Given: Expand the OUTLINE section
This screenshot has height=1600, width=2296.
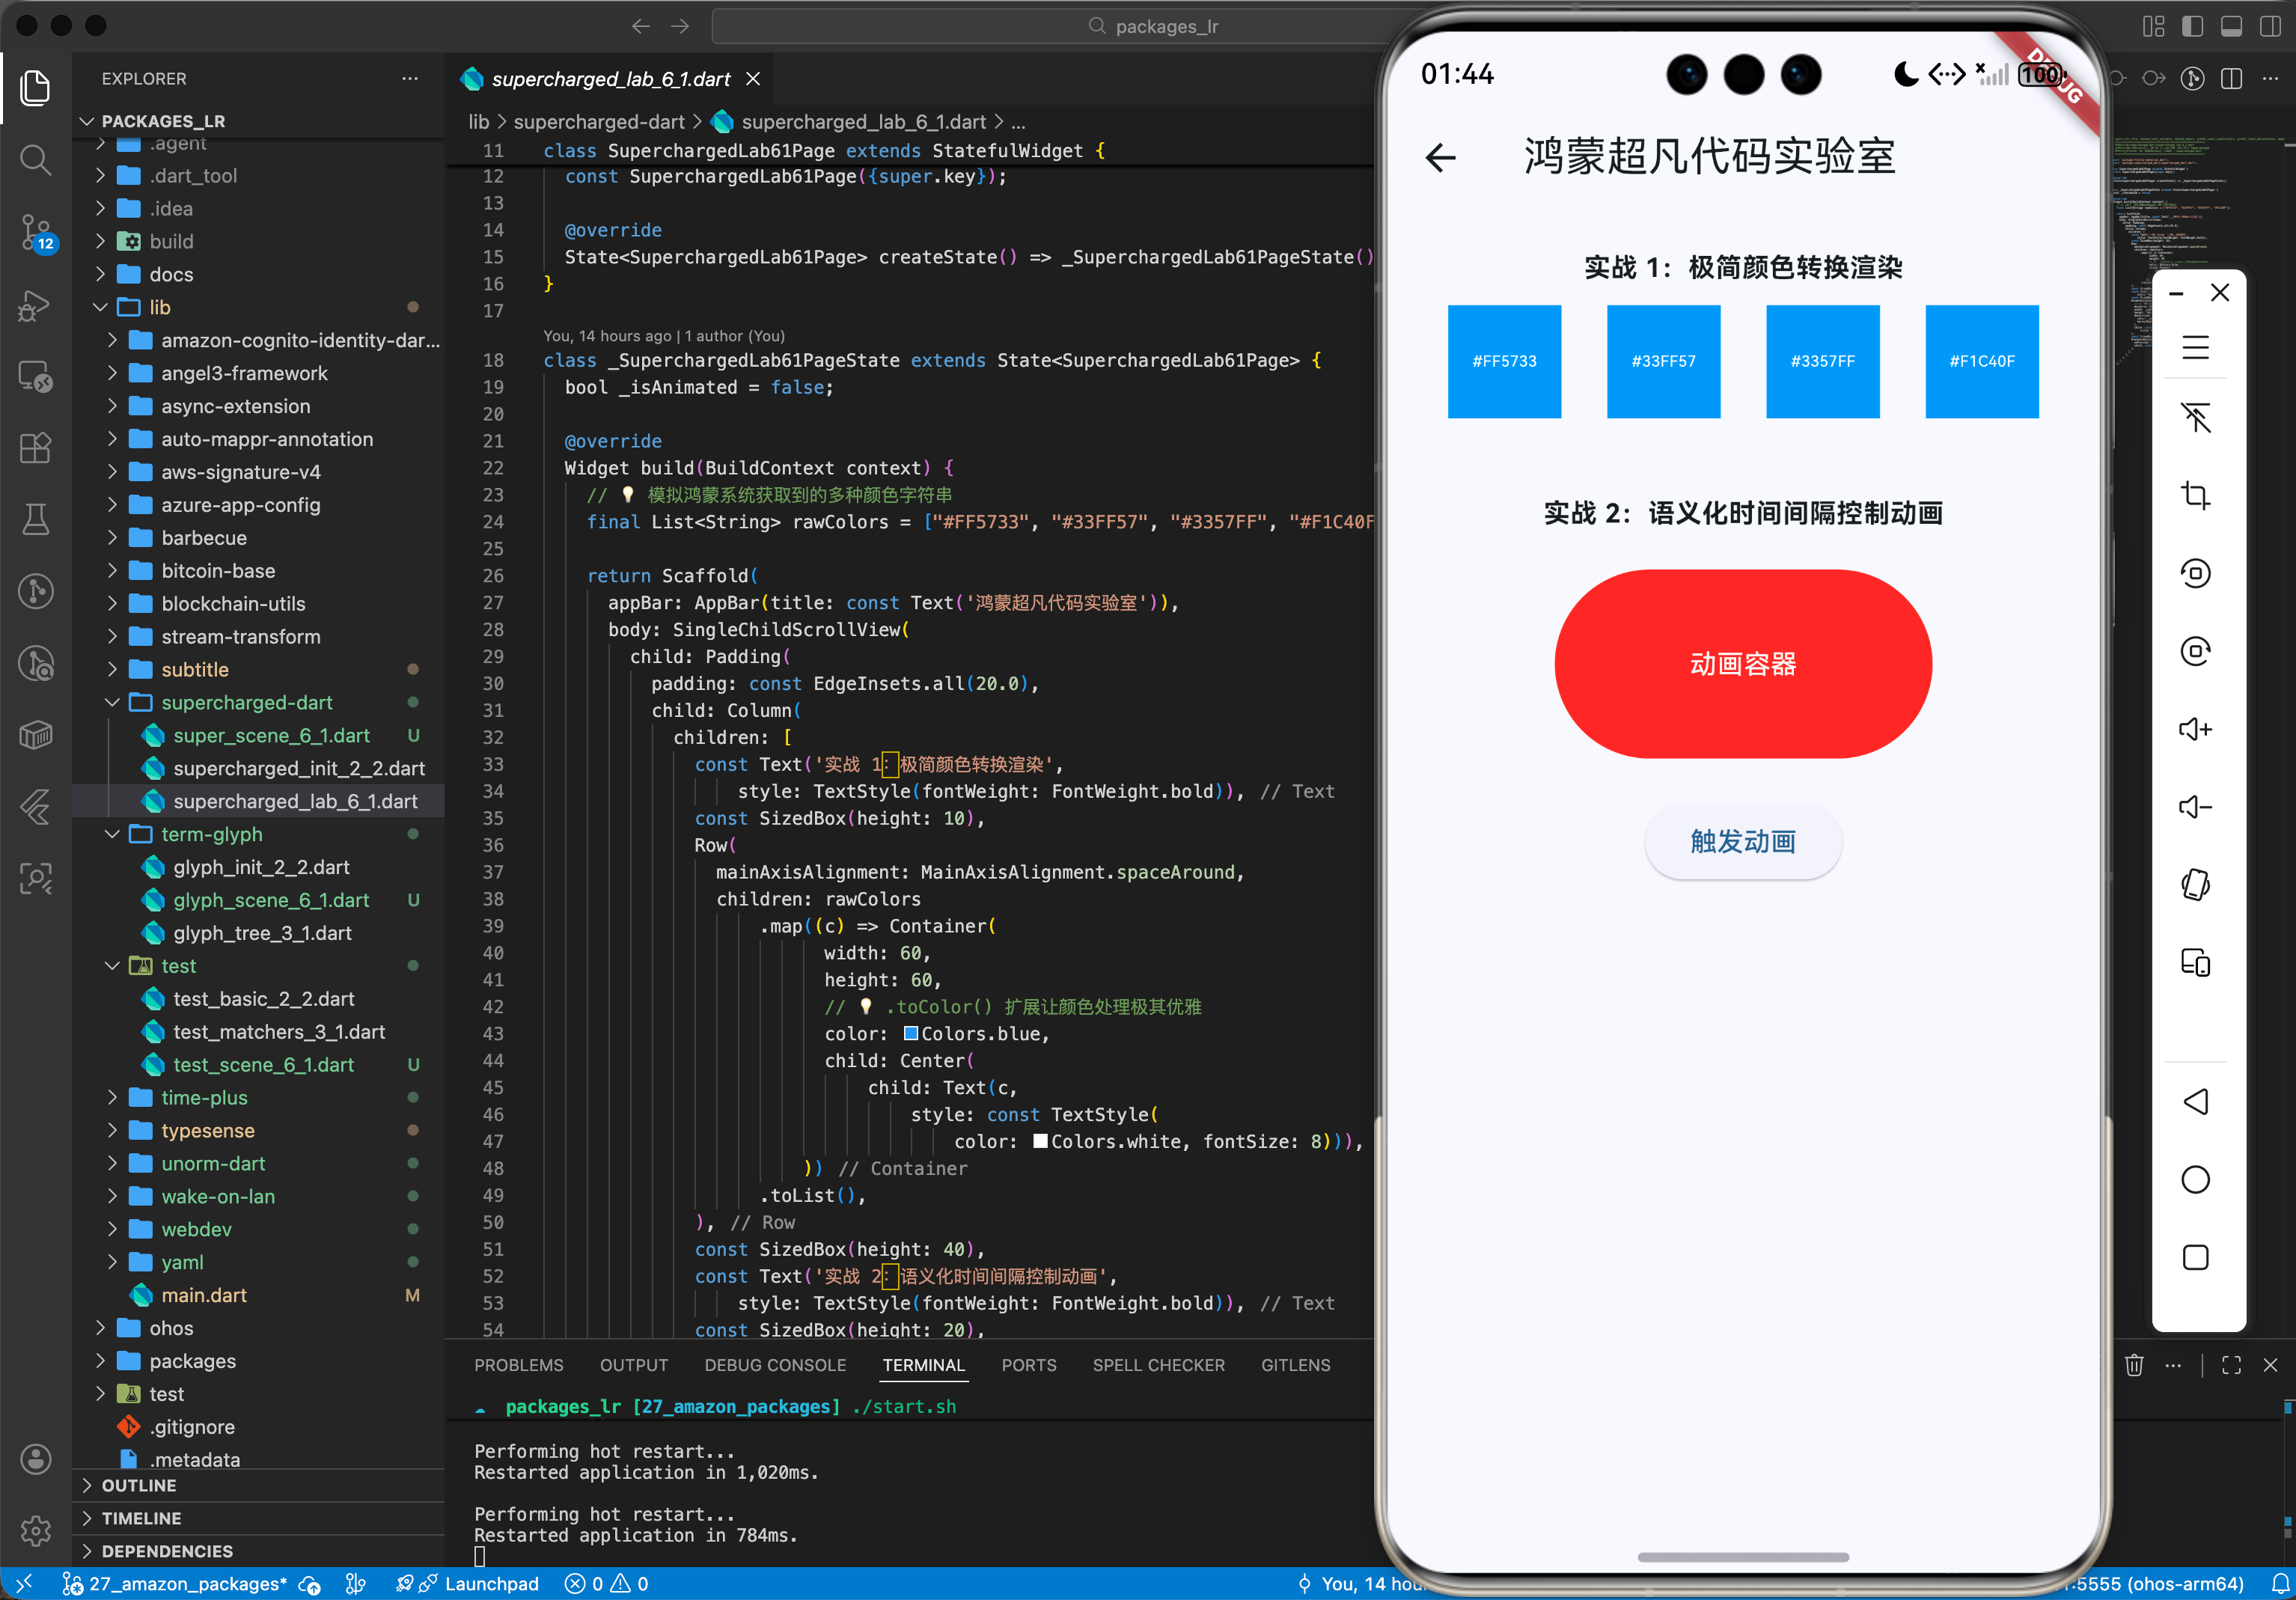Looking at the screenshot, I should pos(139,1485).
